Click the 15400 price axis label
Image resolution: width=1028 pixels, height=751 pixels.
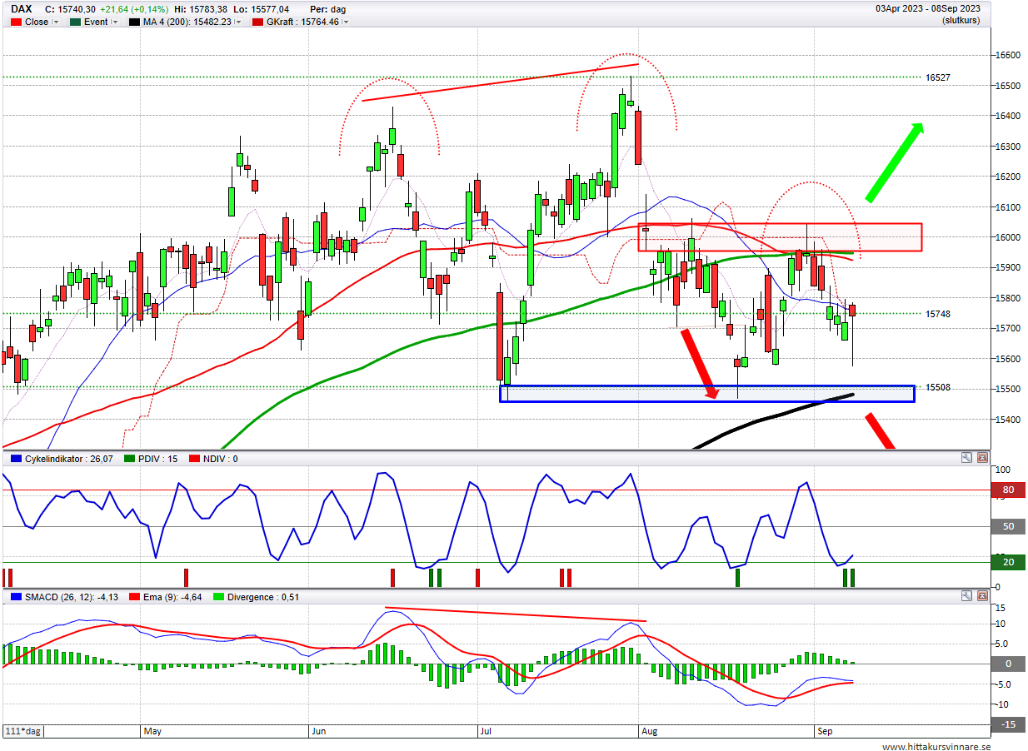point(1008,419)
